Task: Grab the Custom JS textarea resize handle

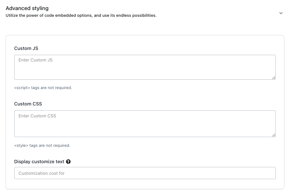Action: pos(274,77)
